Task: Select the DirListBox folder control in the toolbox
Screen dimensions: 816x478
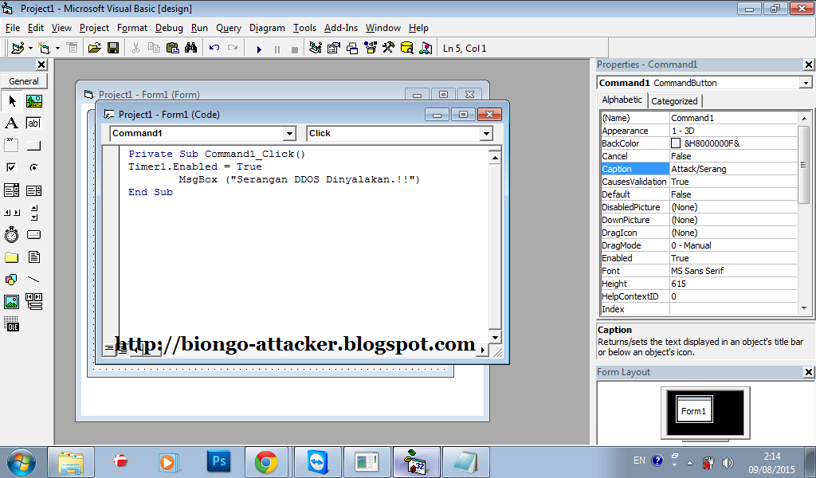Action: click(x=11, y=257)
